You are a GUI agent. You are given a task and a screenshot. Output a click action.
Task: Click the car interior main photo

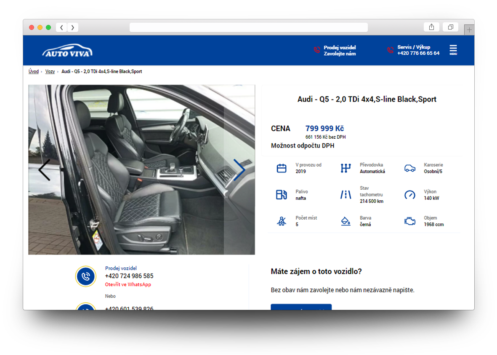point(141,169)
